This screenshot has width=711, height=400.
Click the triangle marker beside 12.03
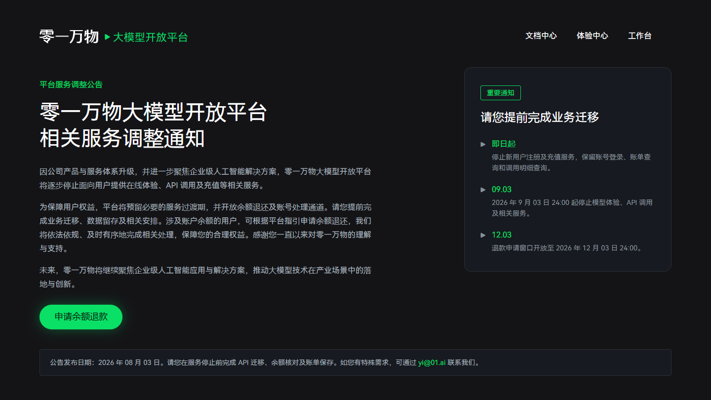pos(483,235)
